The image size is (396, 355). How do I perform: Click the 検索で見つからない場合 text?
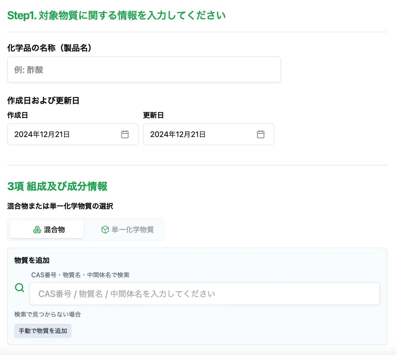click(x=48, y=314)
